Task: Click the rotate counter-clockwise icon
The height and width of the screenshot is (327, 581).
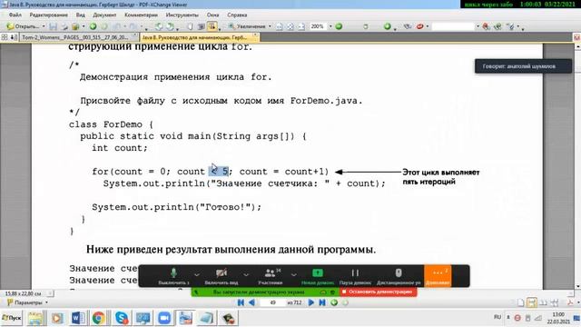Action: click(159, 26)
